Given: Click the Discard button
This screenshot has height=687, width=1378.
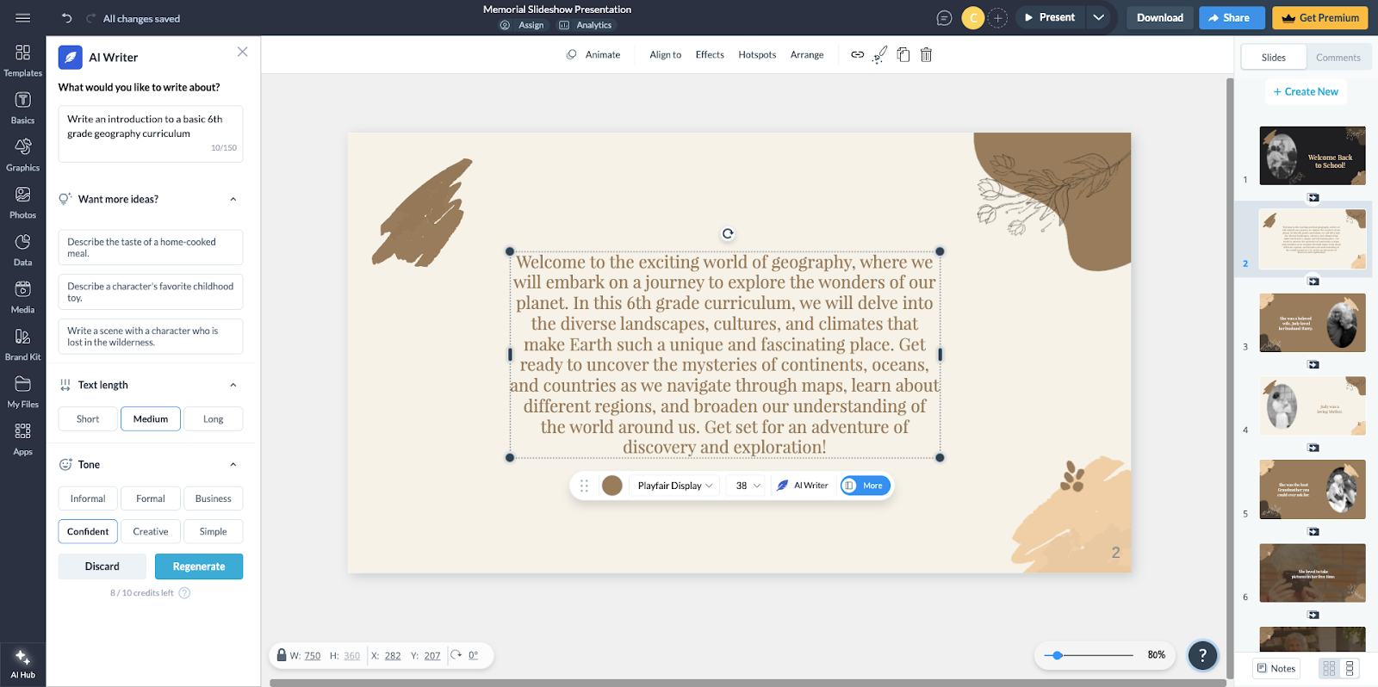Looking at the screenshot, I should coord(102,566).
